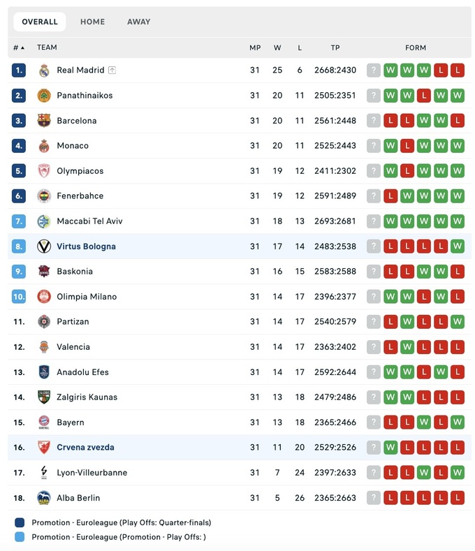Click the Panathinaikos team logo
Image resolution: width=475 pixels, height=551 pixels.
[x=44, y=96]
